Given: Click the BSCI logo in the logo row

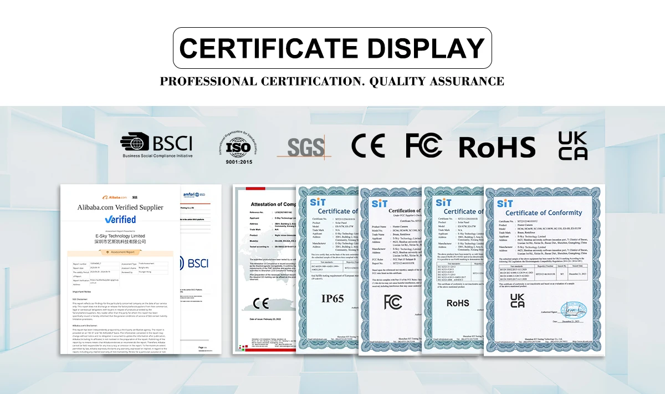Looking at the screenshot, I should [157, 145].
